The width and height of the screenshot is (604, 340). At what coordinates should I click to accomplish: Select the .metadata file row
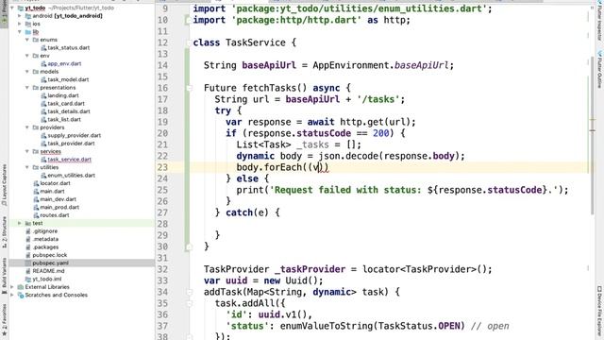point(82,239)
